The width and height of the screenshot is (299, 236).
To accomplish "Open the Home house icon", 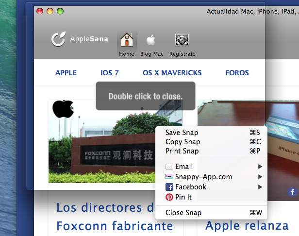I will [x=127, y=40].
